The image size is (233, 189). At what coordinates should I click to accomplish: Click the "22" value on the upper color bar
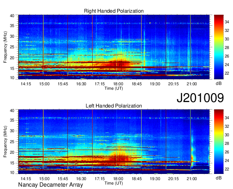pos(227,73)
